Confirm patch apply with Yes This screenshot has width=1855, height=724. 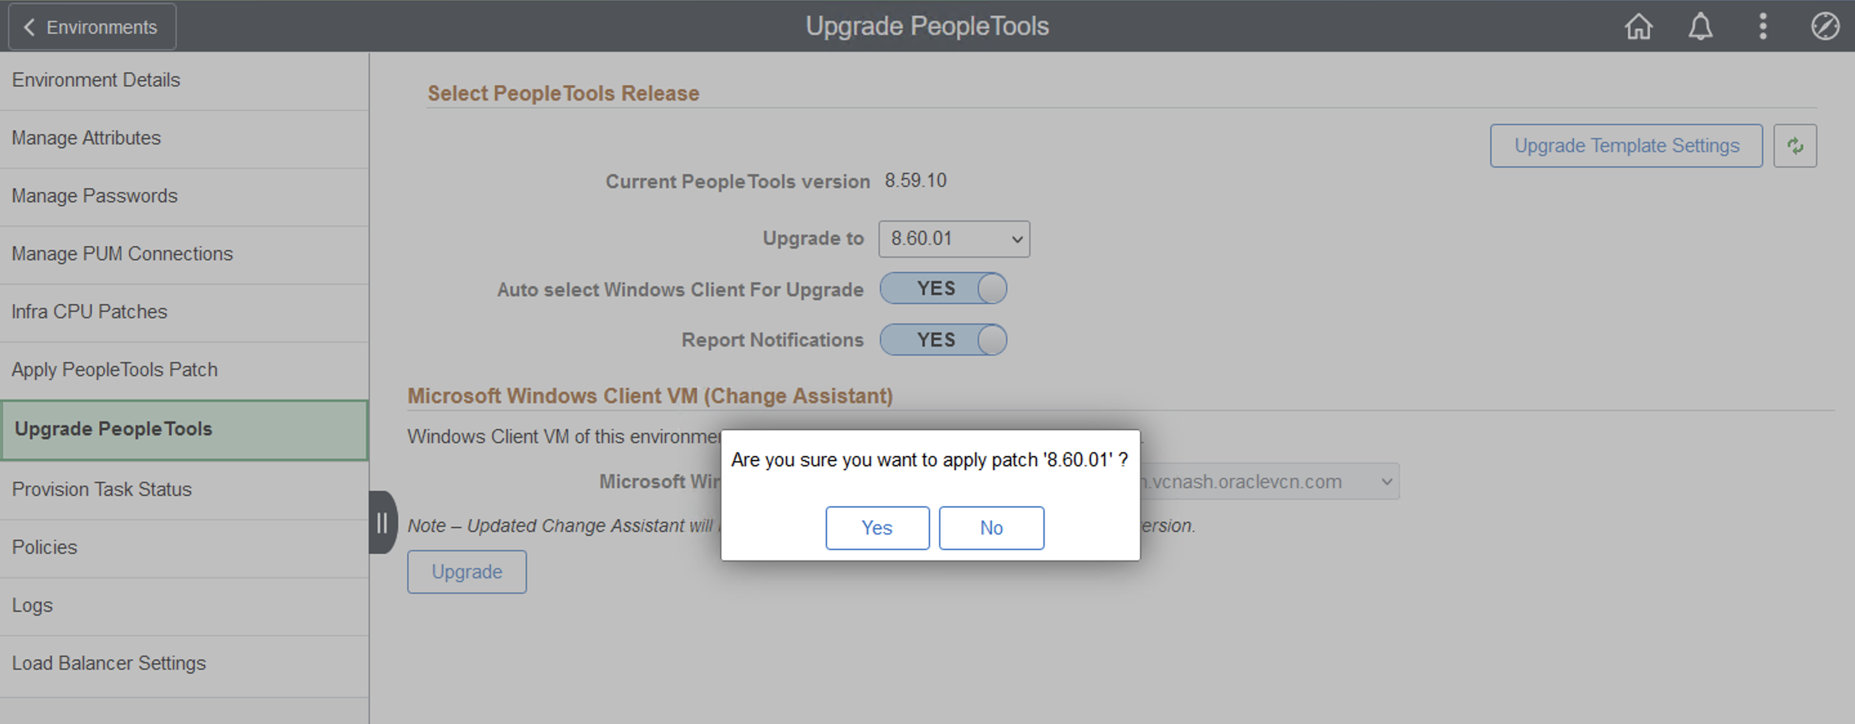[877, 528]
